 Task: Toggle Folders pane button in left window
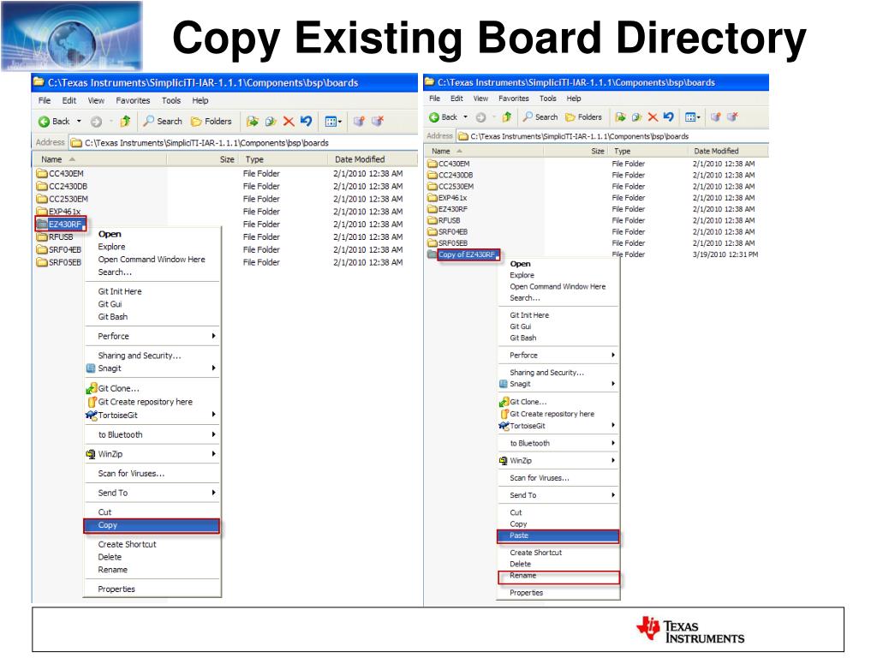tap(211, 121)
